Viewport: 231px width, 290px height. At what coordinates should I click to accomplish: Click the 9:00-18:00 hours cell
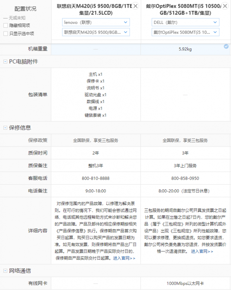coord(96,191)
